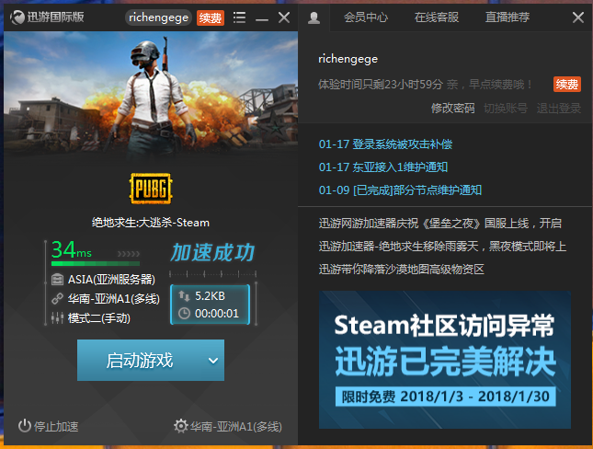
Task: Click the Steam社区访问异常 promo banner
Action: (445, 360)
